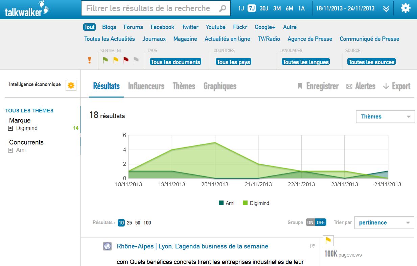This screenshot has height=266, width=417.
Task: Switch to the Thèmes tab
Action: click(x=184, y=86)
